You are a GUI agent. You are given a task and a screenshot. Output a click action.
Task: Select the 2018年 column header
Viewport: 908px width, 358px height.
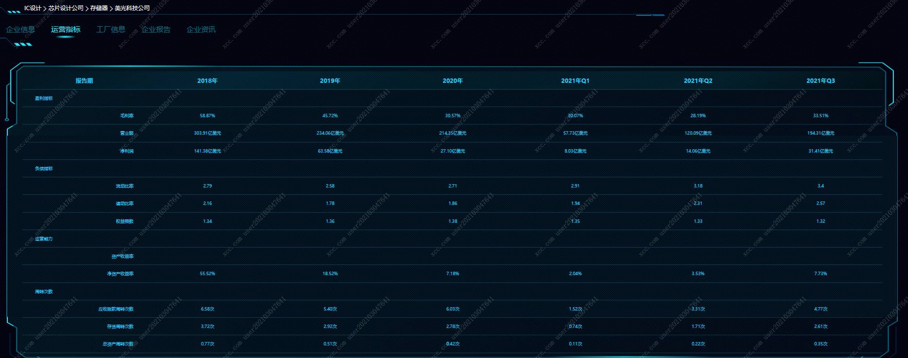click(x=207, y=81)
